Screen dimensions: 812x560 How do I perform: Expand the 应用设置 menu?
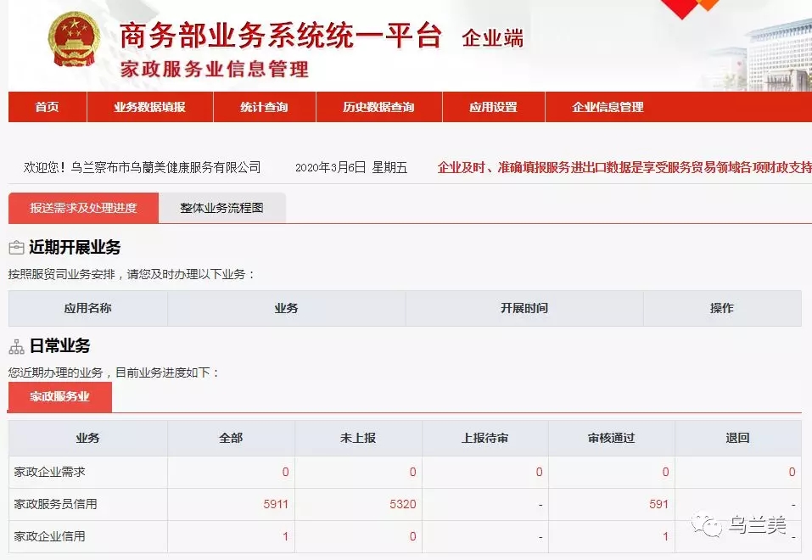[493, 107]
